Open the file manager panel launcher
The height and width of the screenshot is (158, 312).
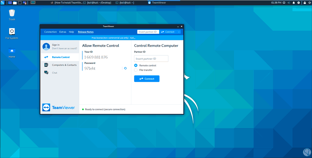[x=15, y=3]
